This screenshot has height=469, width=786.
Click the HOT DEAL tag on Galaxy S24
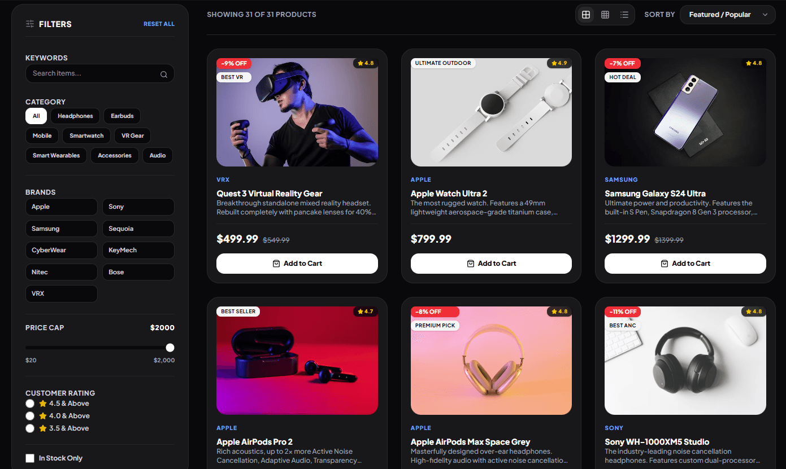pyautogui.click(x=623, y=77)
